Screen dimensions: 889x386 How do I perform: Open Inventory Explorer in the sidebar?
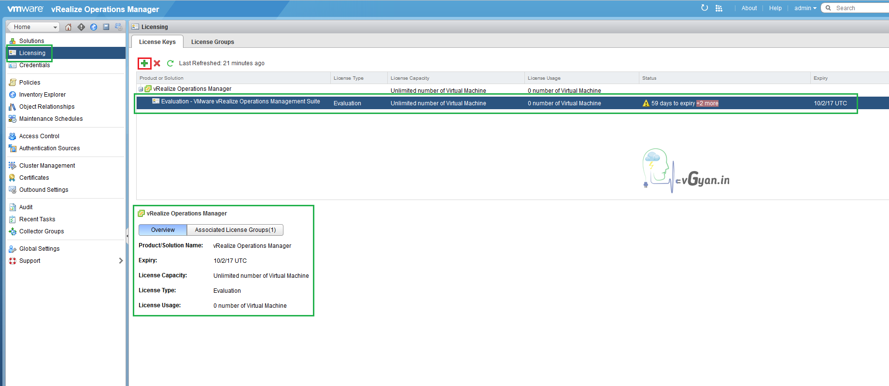[x=42, y=95]
